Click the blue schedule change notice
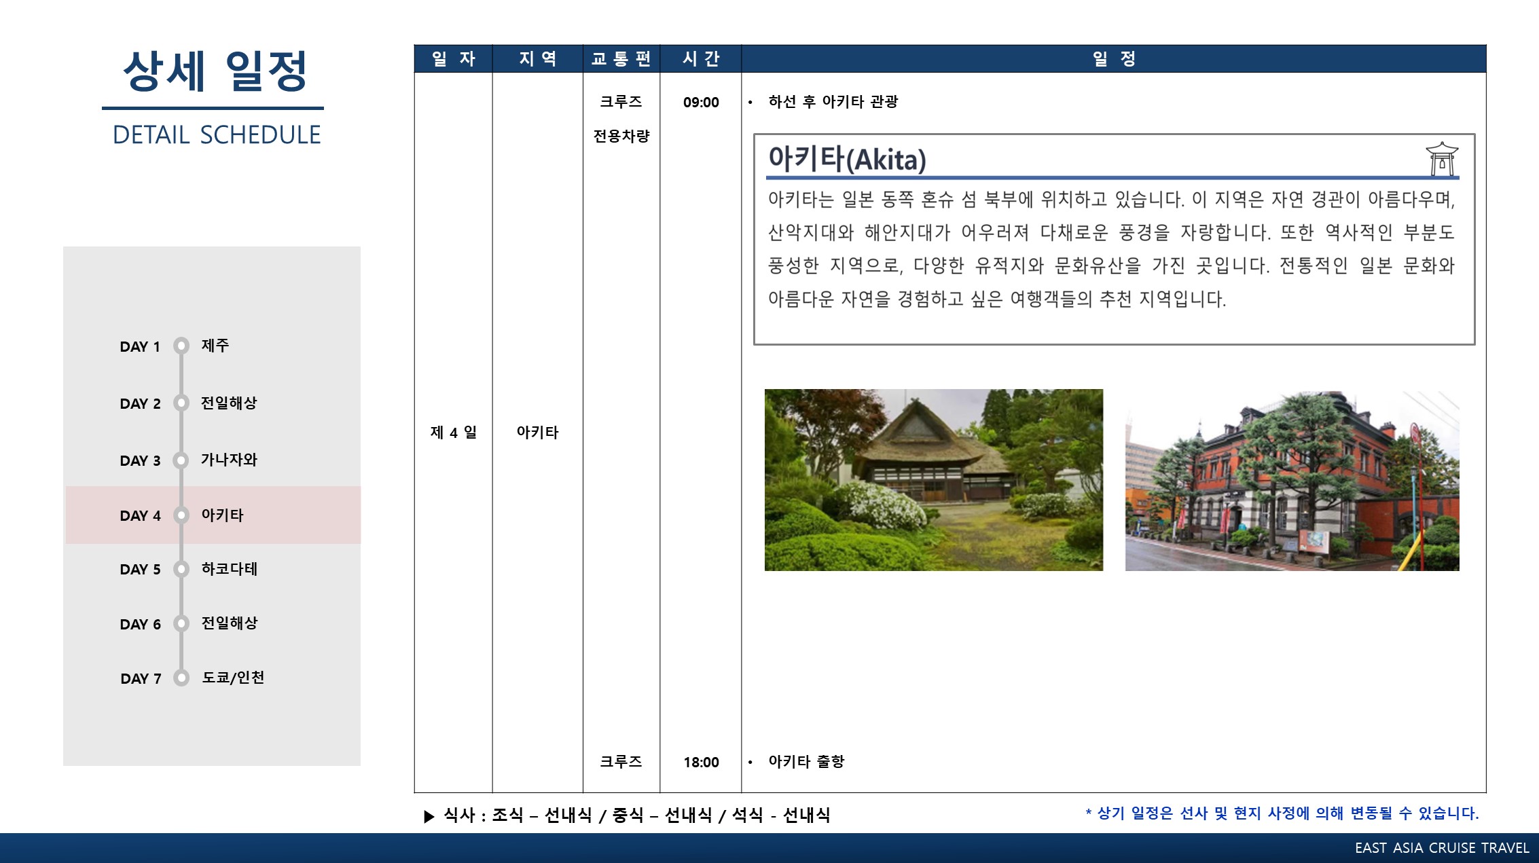This screenshot has height=863, width=1539. tap(1282, 813)
